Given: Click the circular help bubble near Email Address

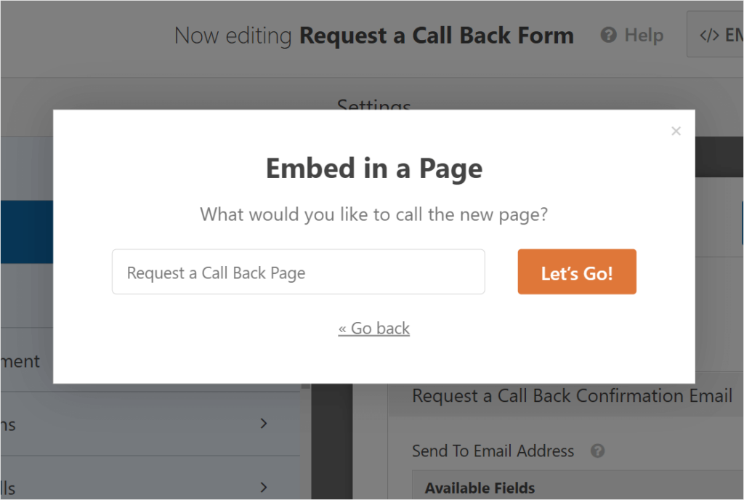Looking at the screenshot, I should tap(597, 451).
